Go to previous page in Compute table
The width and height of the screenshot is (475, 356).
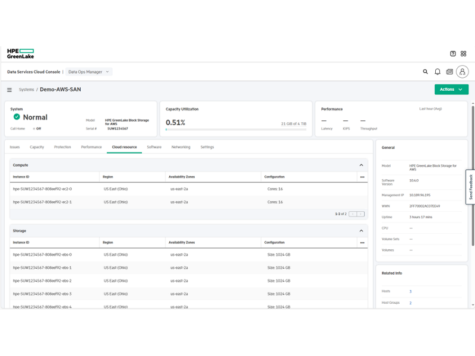353,214
